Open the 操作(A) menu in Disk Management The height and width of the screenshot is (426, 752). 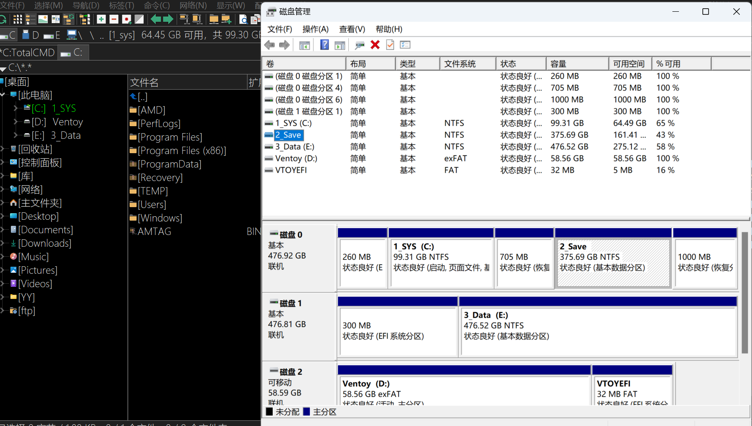[315, 29]
